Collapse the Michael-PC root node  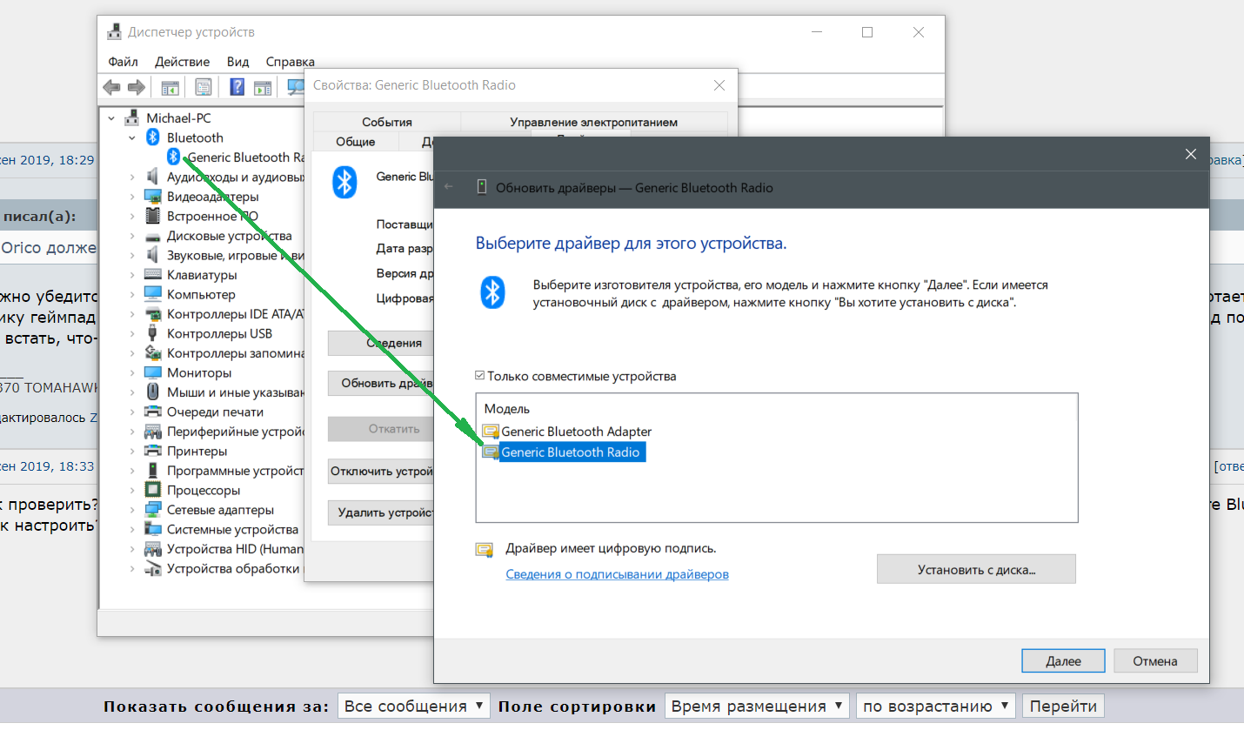point(110,117)
